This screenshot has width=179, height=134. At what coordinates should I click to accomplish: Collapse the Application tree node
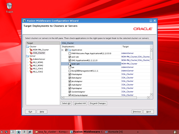(x=62, y=50)
